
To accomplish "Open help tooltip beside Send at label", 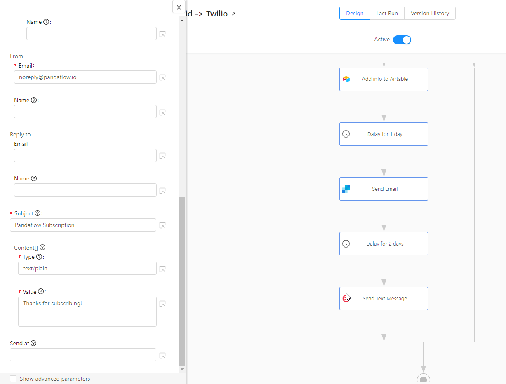I will click(x=33, y=343).
